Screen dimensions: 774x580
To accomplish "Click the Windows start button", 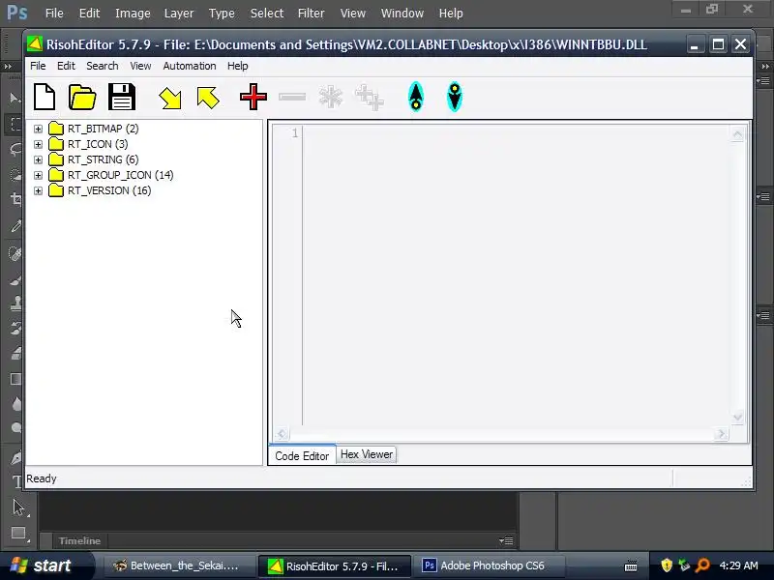I will click(x=45, y=565).
